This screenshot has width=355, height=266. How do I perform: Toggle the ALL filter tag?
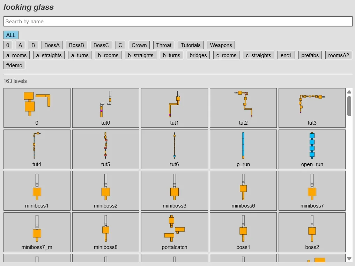[11, 35]
